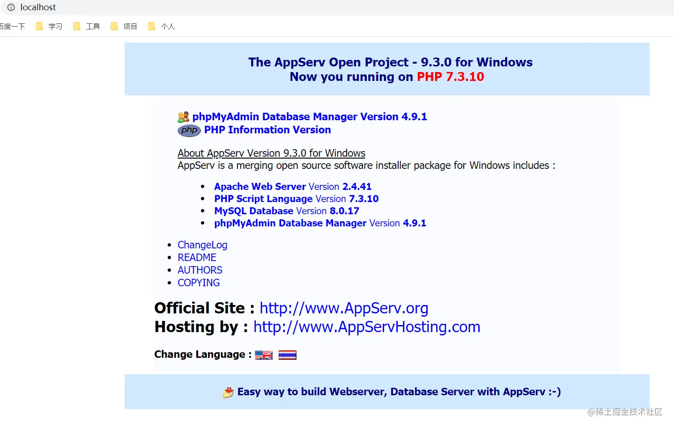Click The AppServ Open Project title text
The width and height of the screenshot is (674, 428).
390,62
